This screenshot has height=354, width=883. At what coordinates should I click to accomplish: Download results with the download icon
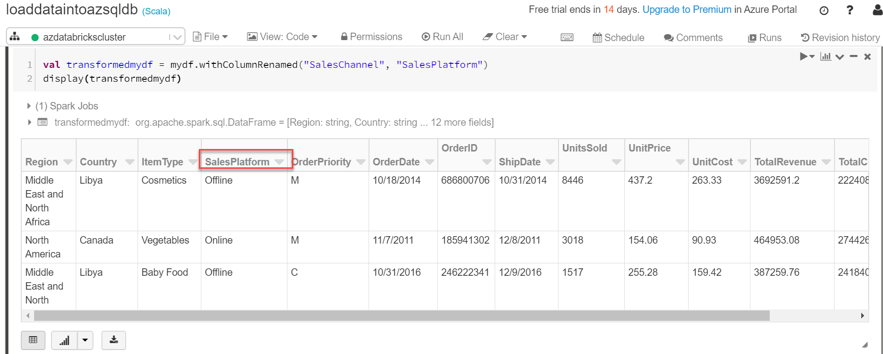[x=114, y=340]
